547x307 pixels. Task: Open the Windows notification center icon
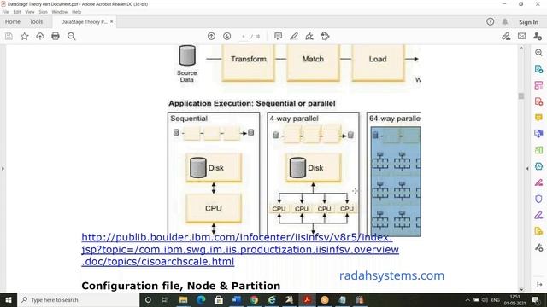pos(536,299)
